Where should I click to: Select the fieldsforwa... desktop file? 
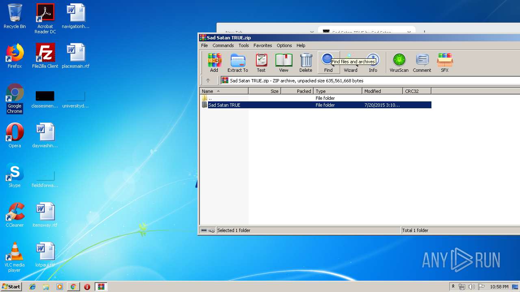[x=45, y=179]
